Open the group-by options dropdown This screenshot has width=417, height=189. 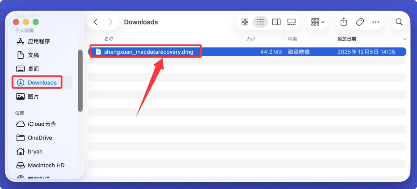click(x=318, y=22)
